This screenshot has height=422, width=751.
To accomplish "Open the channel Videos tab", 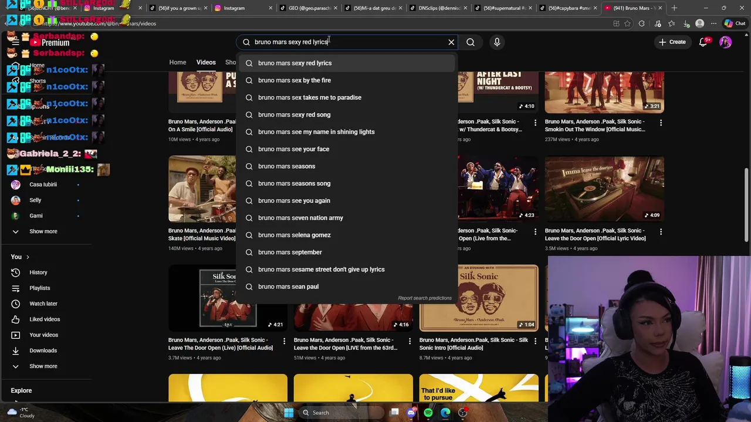I will pos(206,62).
